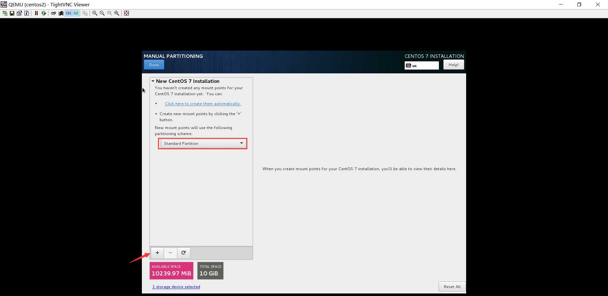Open the Standard Partition scheme dropdown
The height and width of the screenshot is (296, 608).
coord(203,144)
